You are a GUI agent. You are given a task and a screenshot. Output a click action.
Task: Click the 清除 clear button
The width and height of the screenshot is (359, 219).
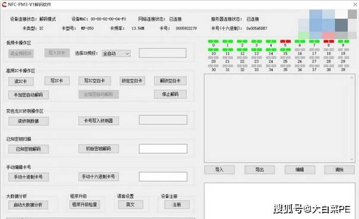click(x=339, y=170)
